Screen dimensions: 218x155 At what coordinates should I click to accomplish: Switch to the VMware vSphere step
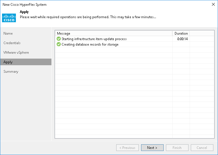coord(16,53)
